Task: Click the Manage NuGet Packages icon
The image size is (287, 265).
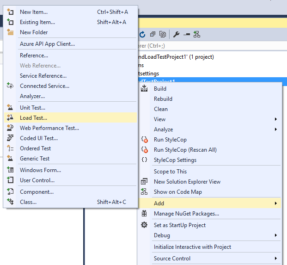Action: 144,214
